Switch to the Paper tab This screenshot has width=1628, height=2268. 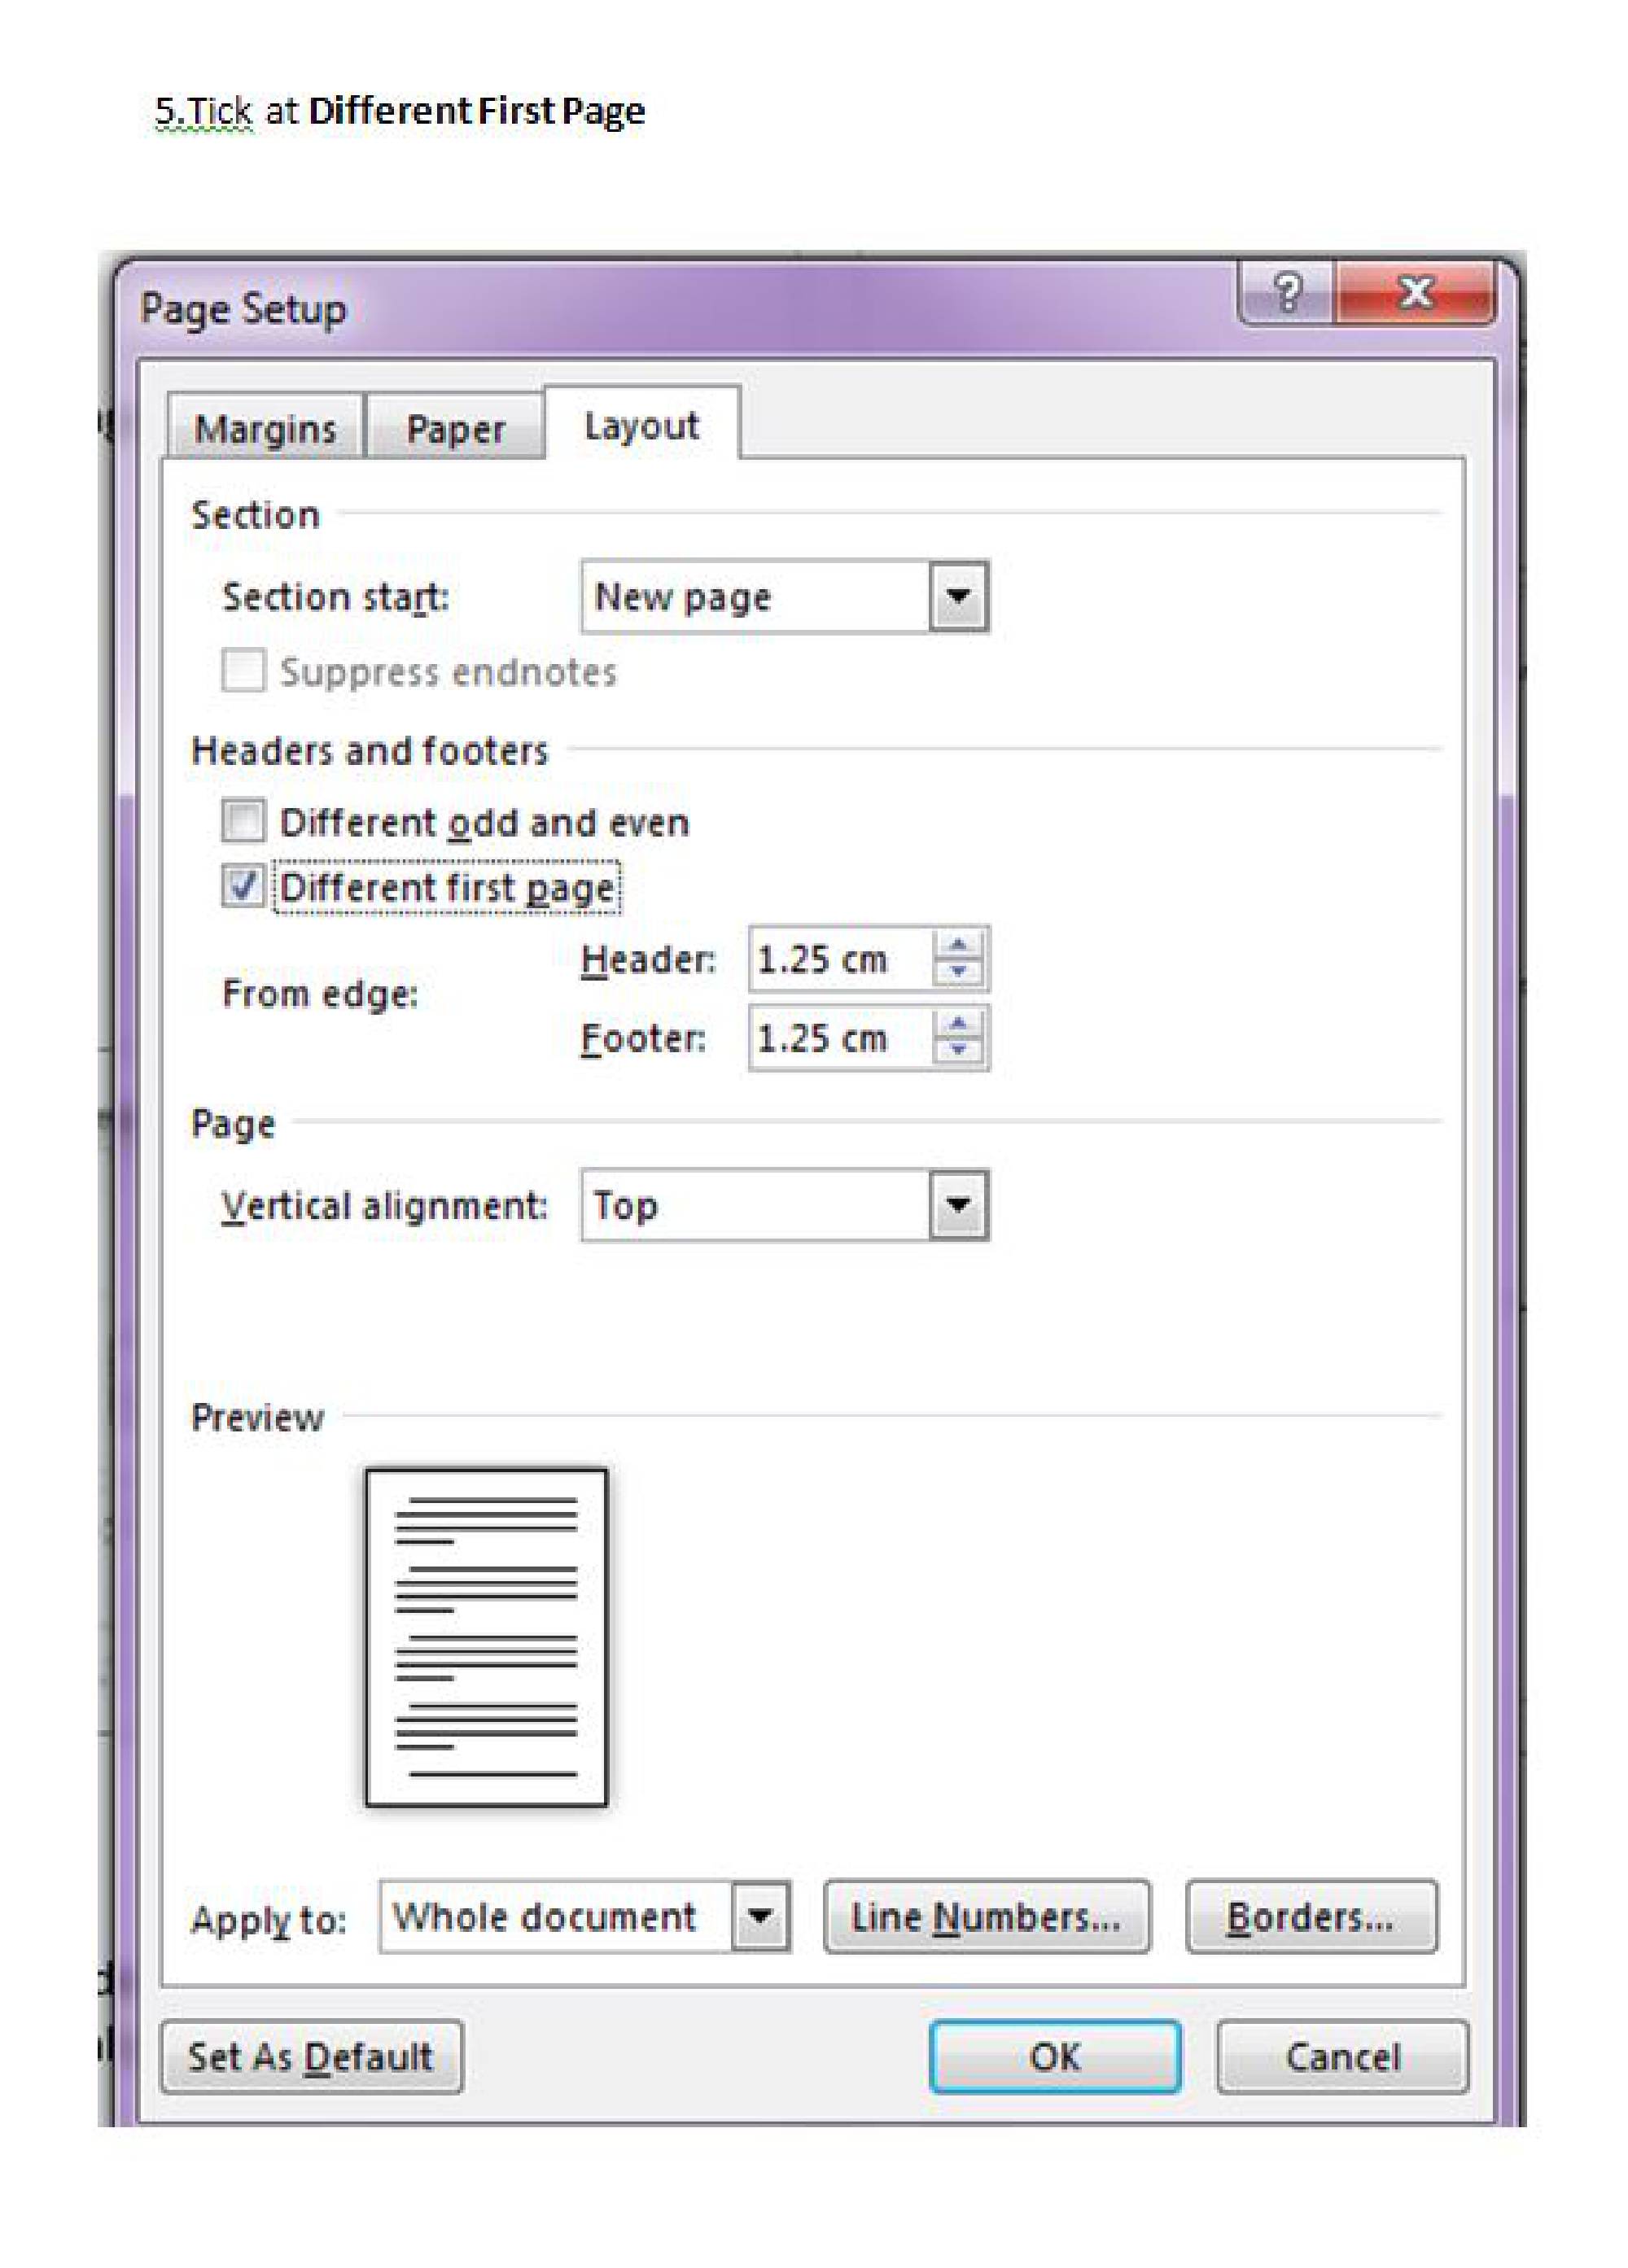point(455,429)
